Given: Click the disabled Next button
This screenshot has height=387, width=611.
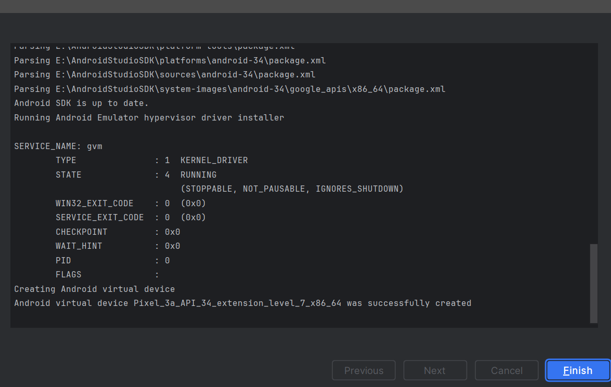Looking at the screenshot, I should pyautogui.click(x=435, y=370).
